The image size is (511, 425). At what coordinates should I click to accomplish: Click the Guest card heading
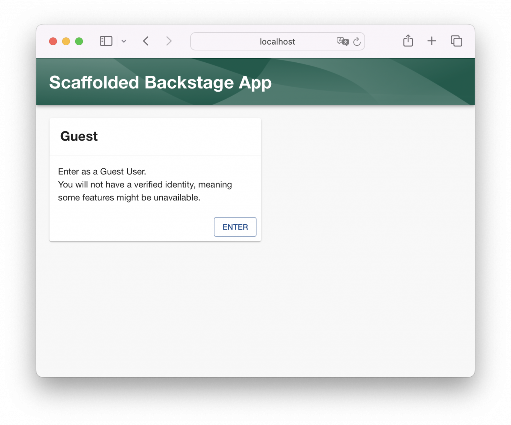pos(79,136)
